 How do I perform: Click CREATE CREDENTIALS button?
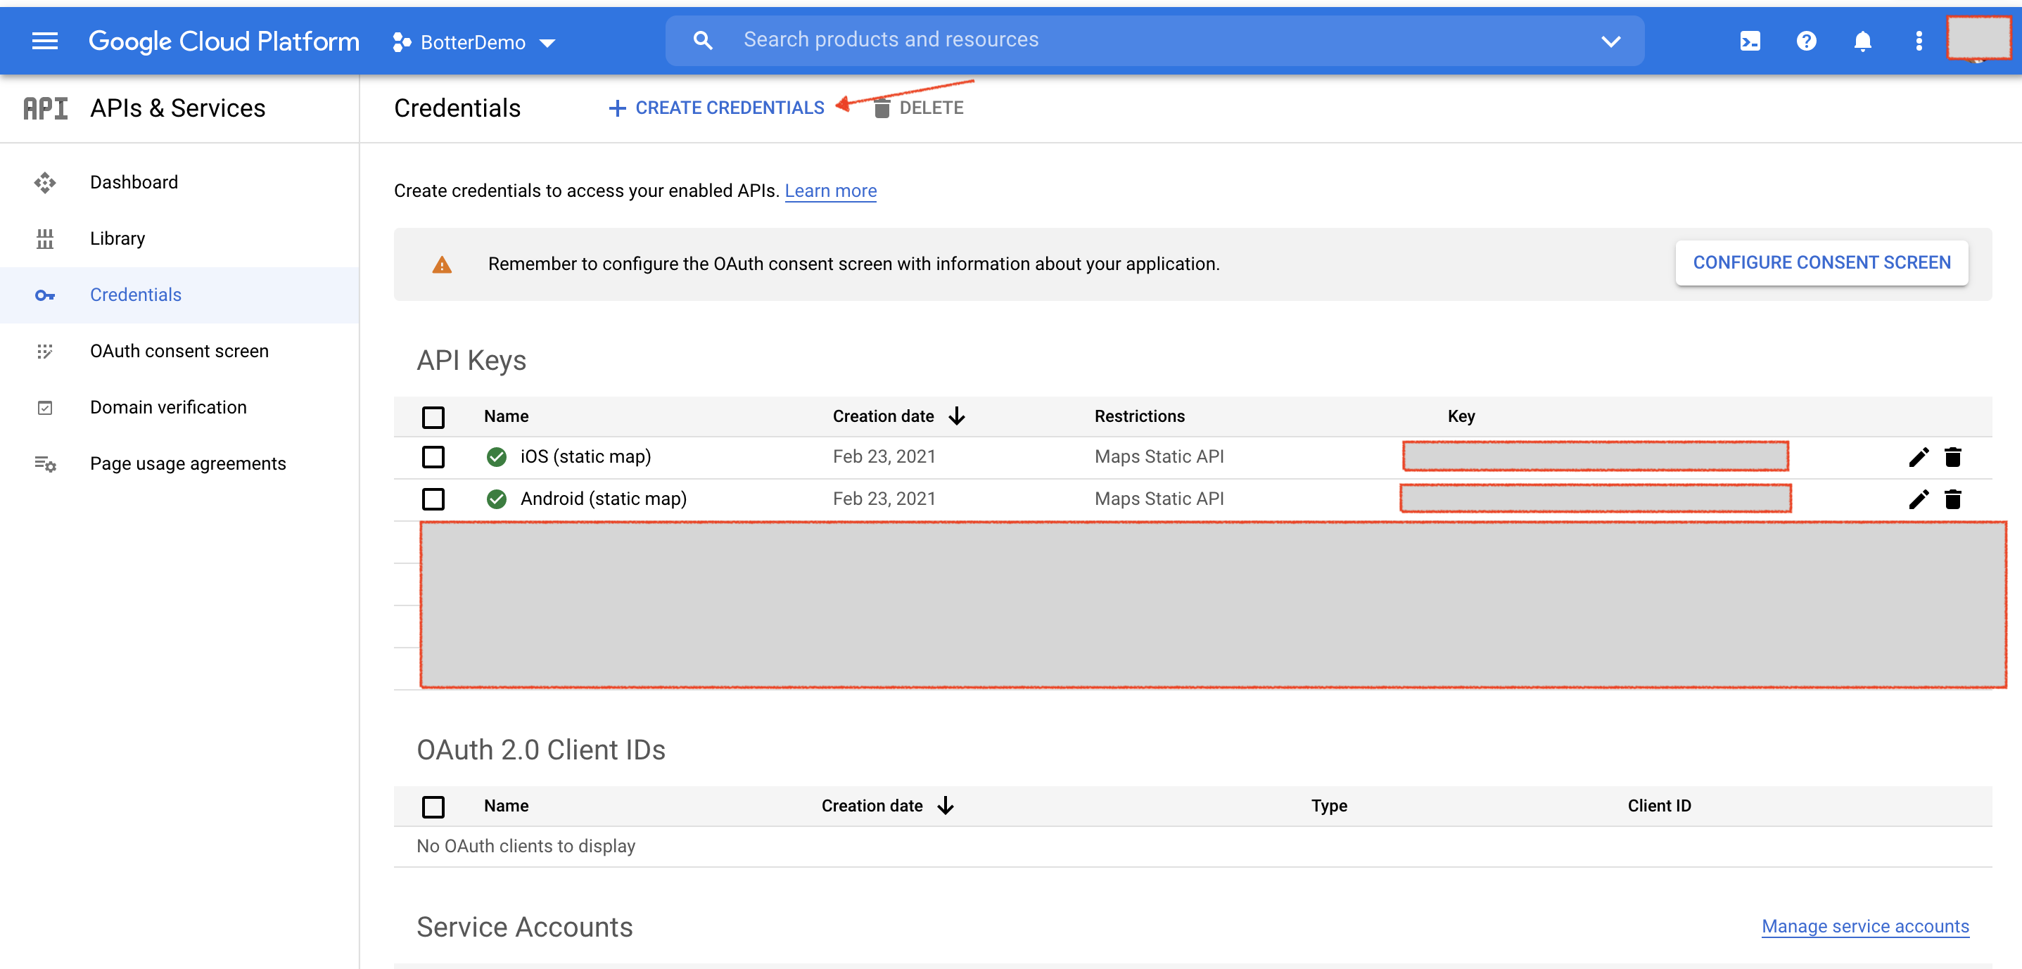pyautogui.click(x=718, y=108)
